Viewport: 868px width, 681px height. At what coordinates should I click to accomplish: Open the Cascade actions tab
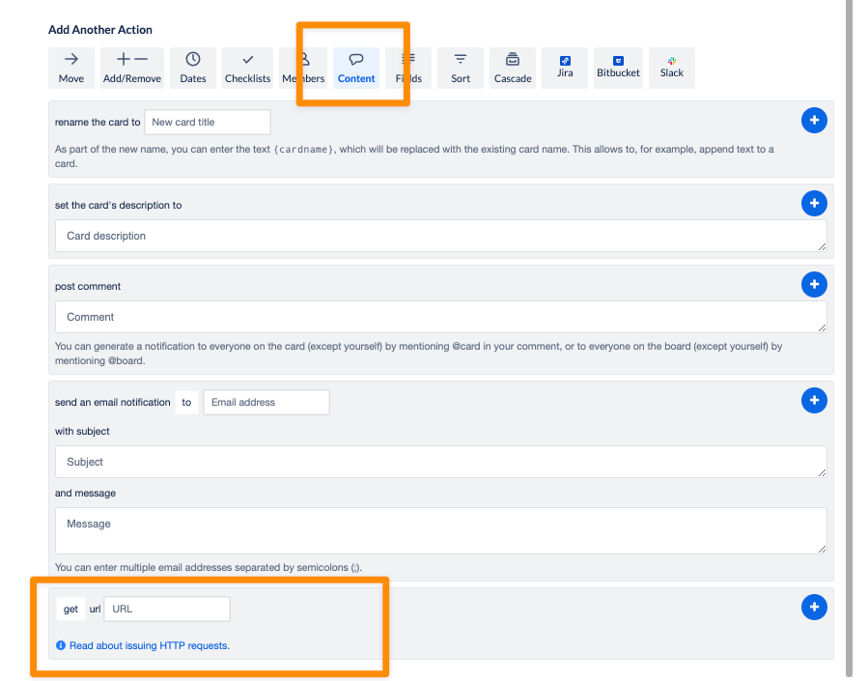click(513, 68)
